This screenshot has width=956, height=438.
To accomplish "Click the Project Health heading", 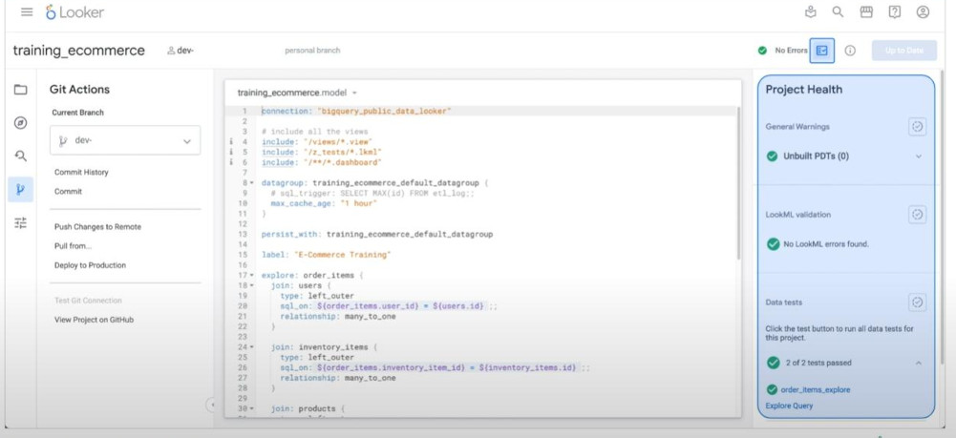I will pyautogui.click(x=803, y=90).
